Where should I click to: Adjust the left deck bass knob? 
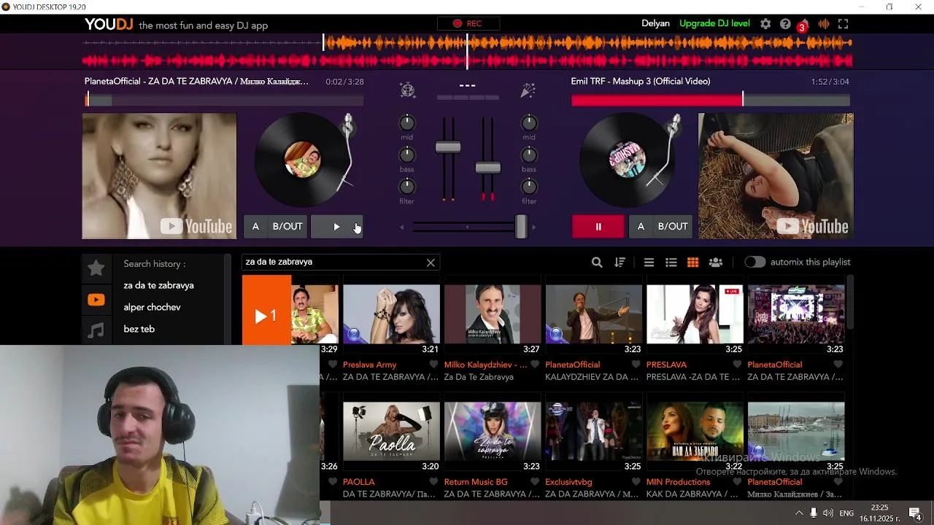(x=407, y=155)
